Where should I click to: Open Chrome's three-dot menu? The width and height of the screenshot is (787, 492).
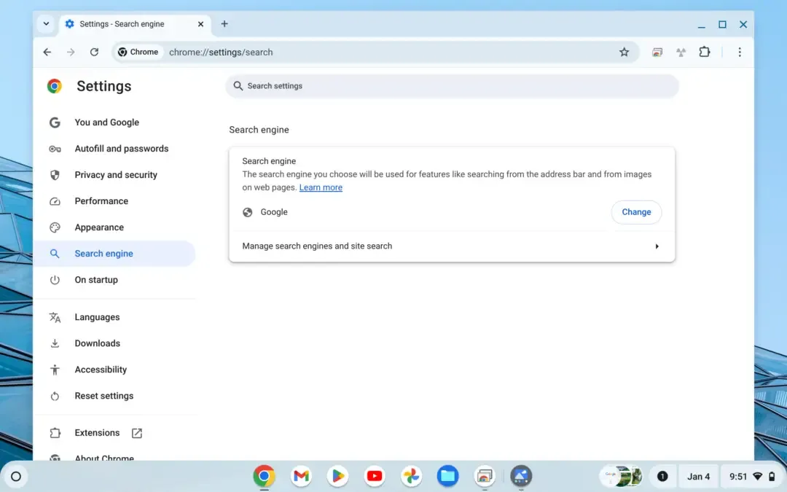click(740, 52)
